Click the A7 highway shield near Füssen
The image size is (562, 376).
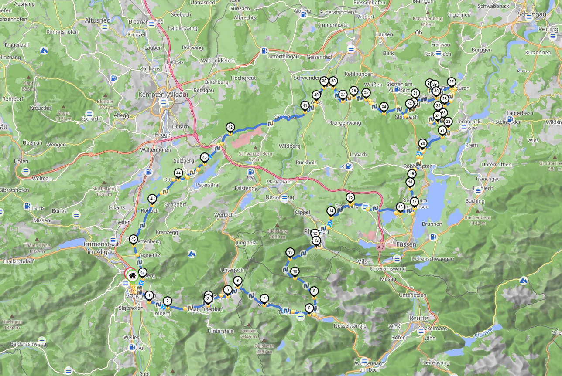[381, 247]
